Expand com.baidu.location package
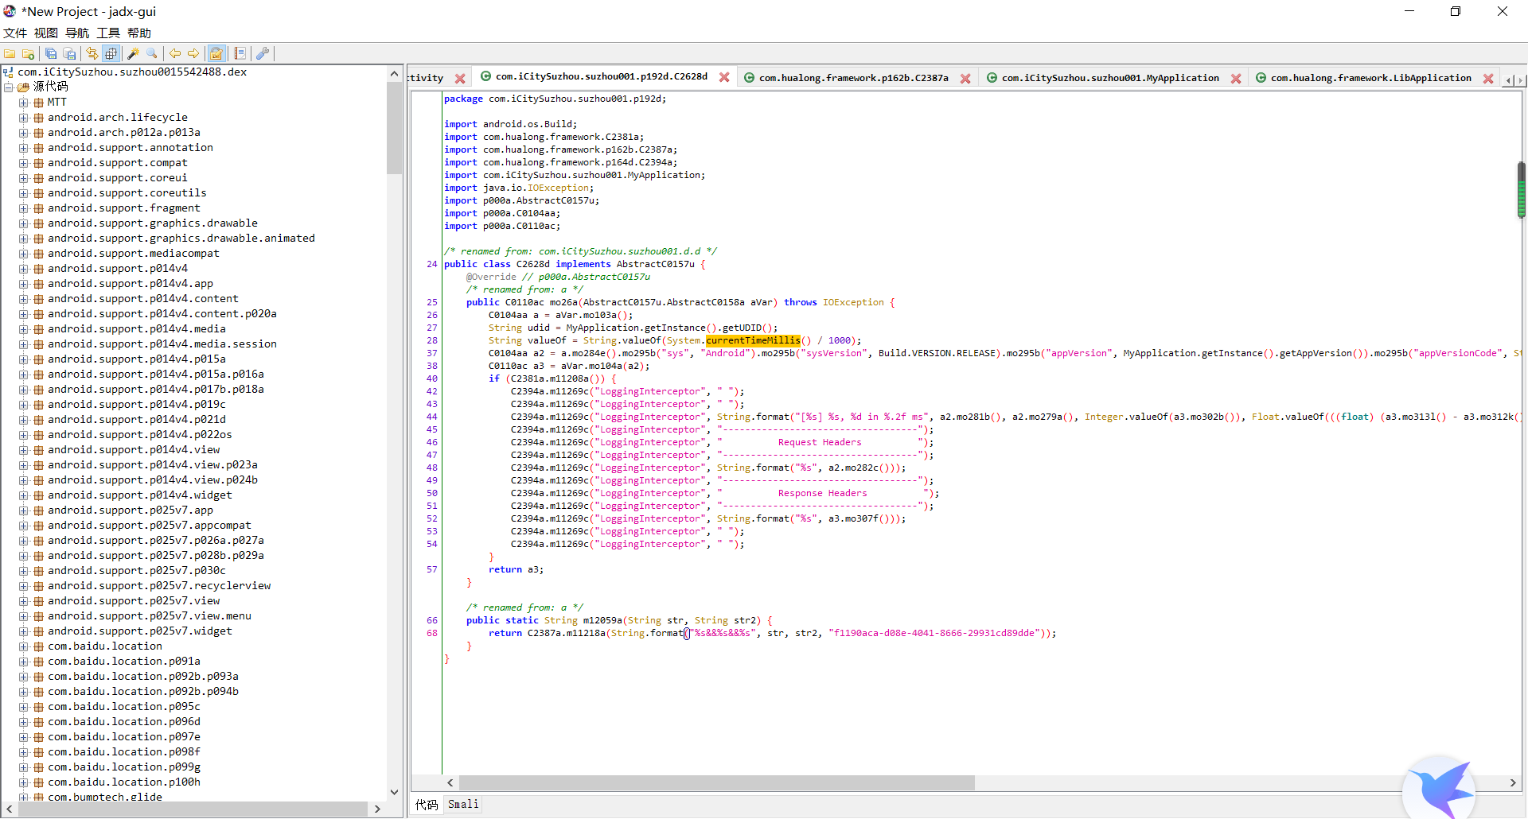This screenshot has width=1528, height=819. pyautogui.click(x=24, y=646)
